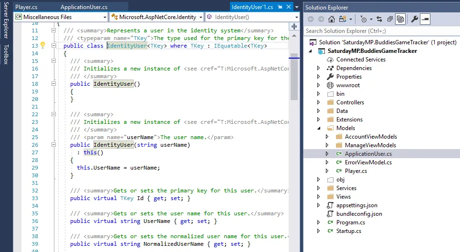The image size is (460, 252).
Task: Open the document tabs overflow dropdown
Action: click(297, 7)
